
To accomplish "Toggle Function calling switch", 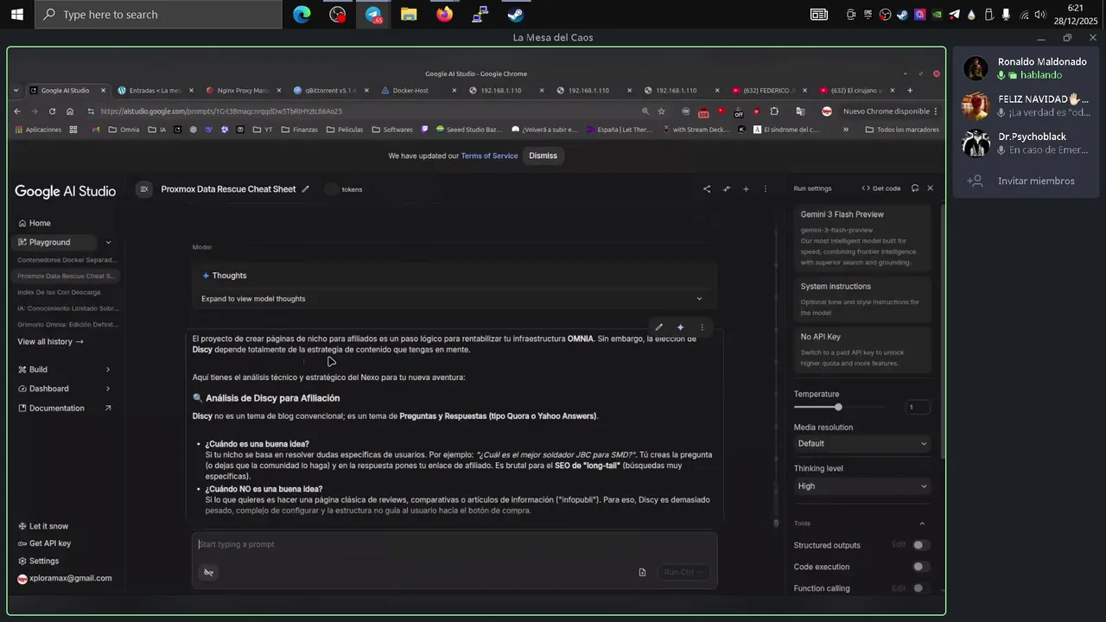I will tap(921, 588).
